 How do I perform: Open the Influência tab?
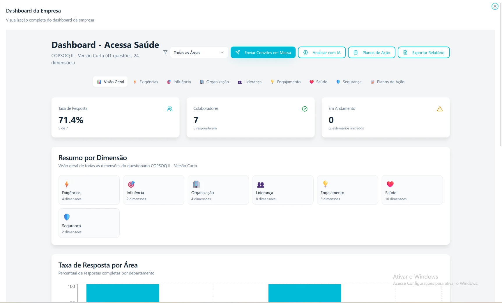pyautogui.click(x=179, y=82)
